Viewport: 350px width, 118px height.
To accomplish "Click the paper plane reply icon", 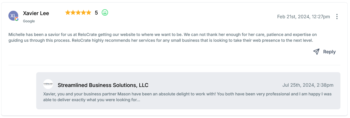I will 316,52.
